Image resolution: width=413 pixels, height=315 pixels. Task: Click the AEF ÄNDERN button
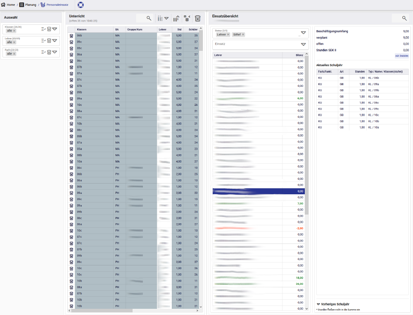click(x=401, y=56)
